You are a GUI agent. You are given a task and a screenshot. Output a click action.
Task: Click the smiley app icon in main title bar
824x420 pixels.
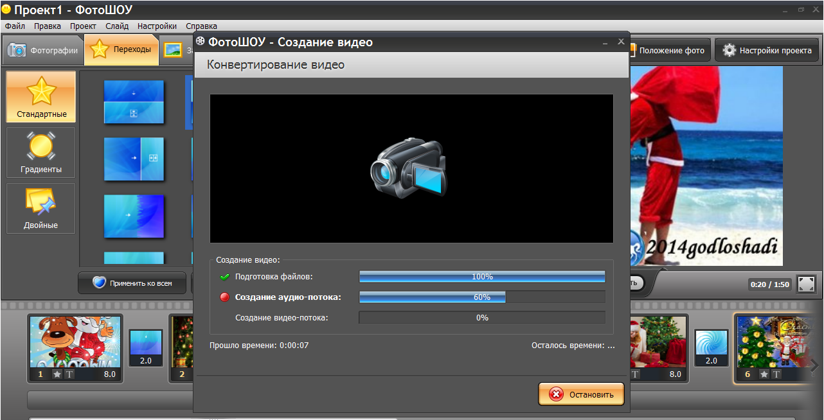6,10
